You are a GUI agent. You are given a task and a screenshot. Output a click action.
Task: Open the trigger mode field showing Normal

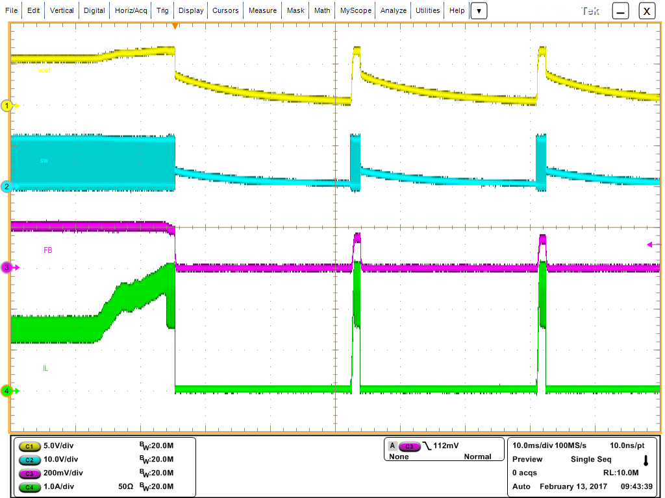point(478,456)
